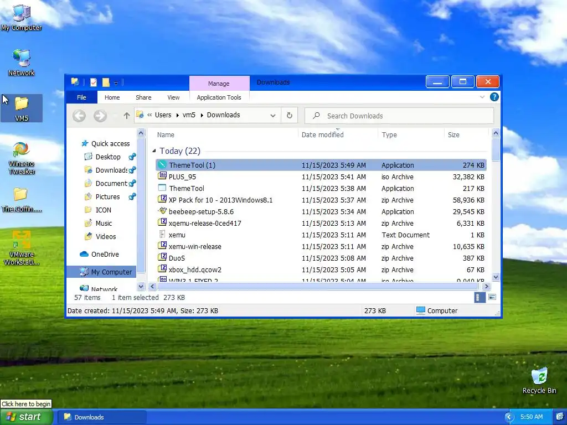Select xemu-win-release zip archive

coord(321,246)
